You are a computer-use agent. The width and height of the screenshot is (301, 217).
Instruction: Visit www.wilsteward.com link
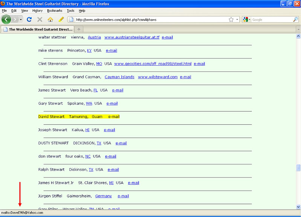click(158, 77)
